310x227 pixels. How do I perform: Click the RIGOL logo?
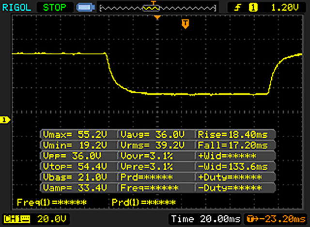click(x=16, y=8)
